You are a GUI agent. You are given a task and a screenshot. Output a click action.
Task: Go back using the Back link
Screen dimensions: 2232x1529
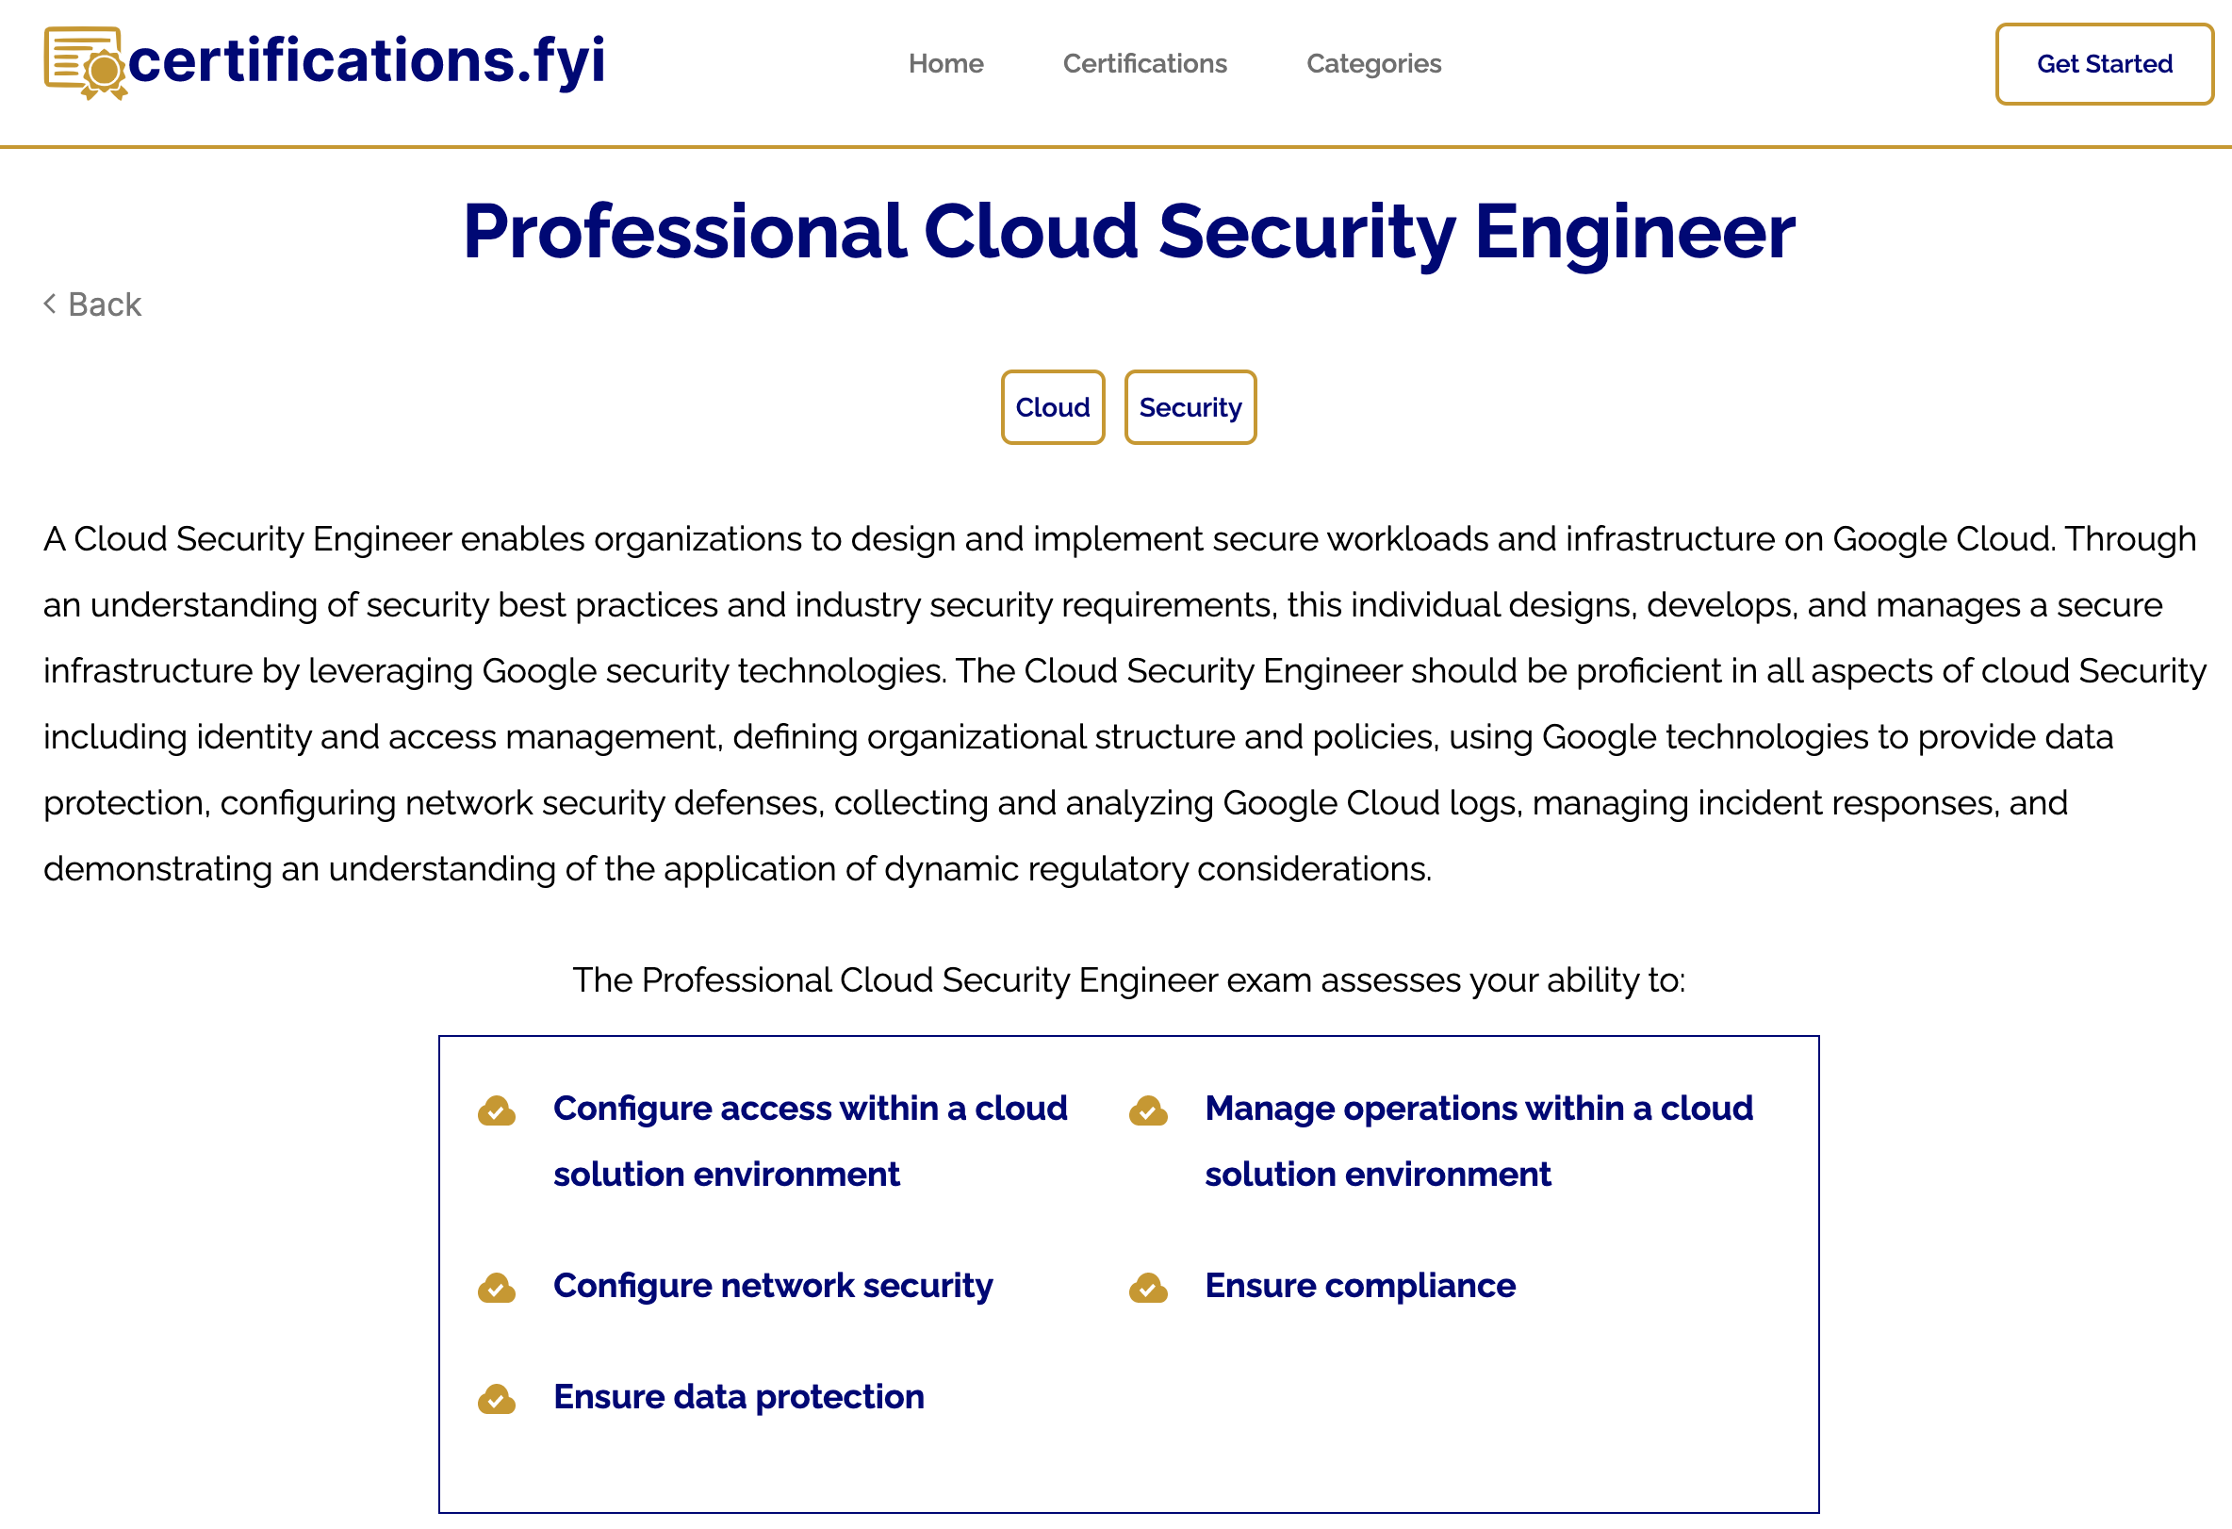coord(93,304)
